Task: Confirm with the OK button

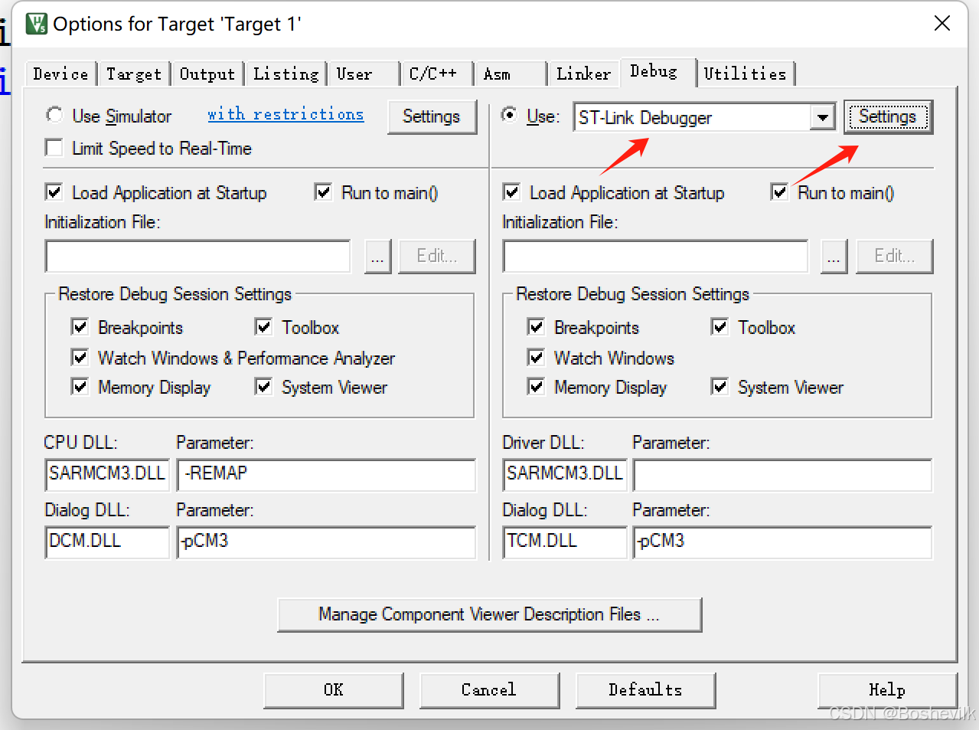Action: (x=334, y=690)
